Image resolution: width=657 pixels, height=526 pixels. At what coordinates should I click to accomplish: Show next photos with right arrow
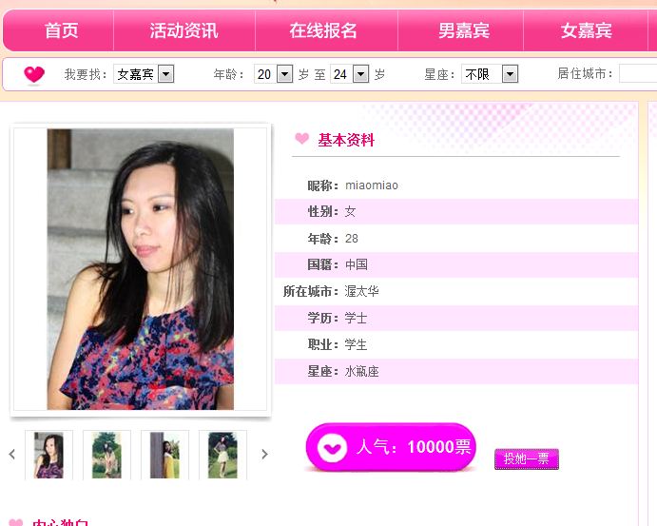(x=264, y=455)
